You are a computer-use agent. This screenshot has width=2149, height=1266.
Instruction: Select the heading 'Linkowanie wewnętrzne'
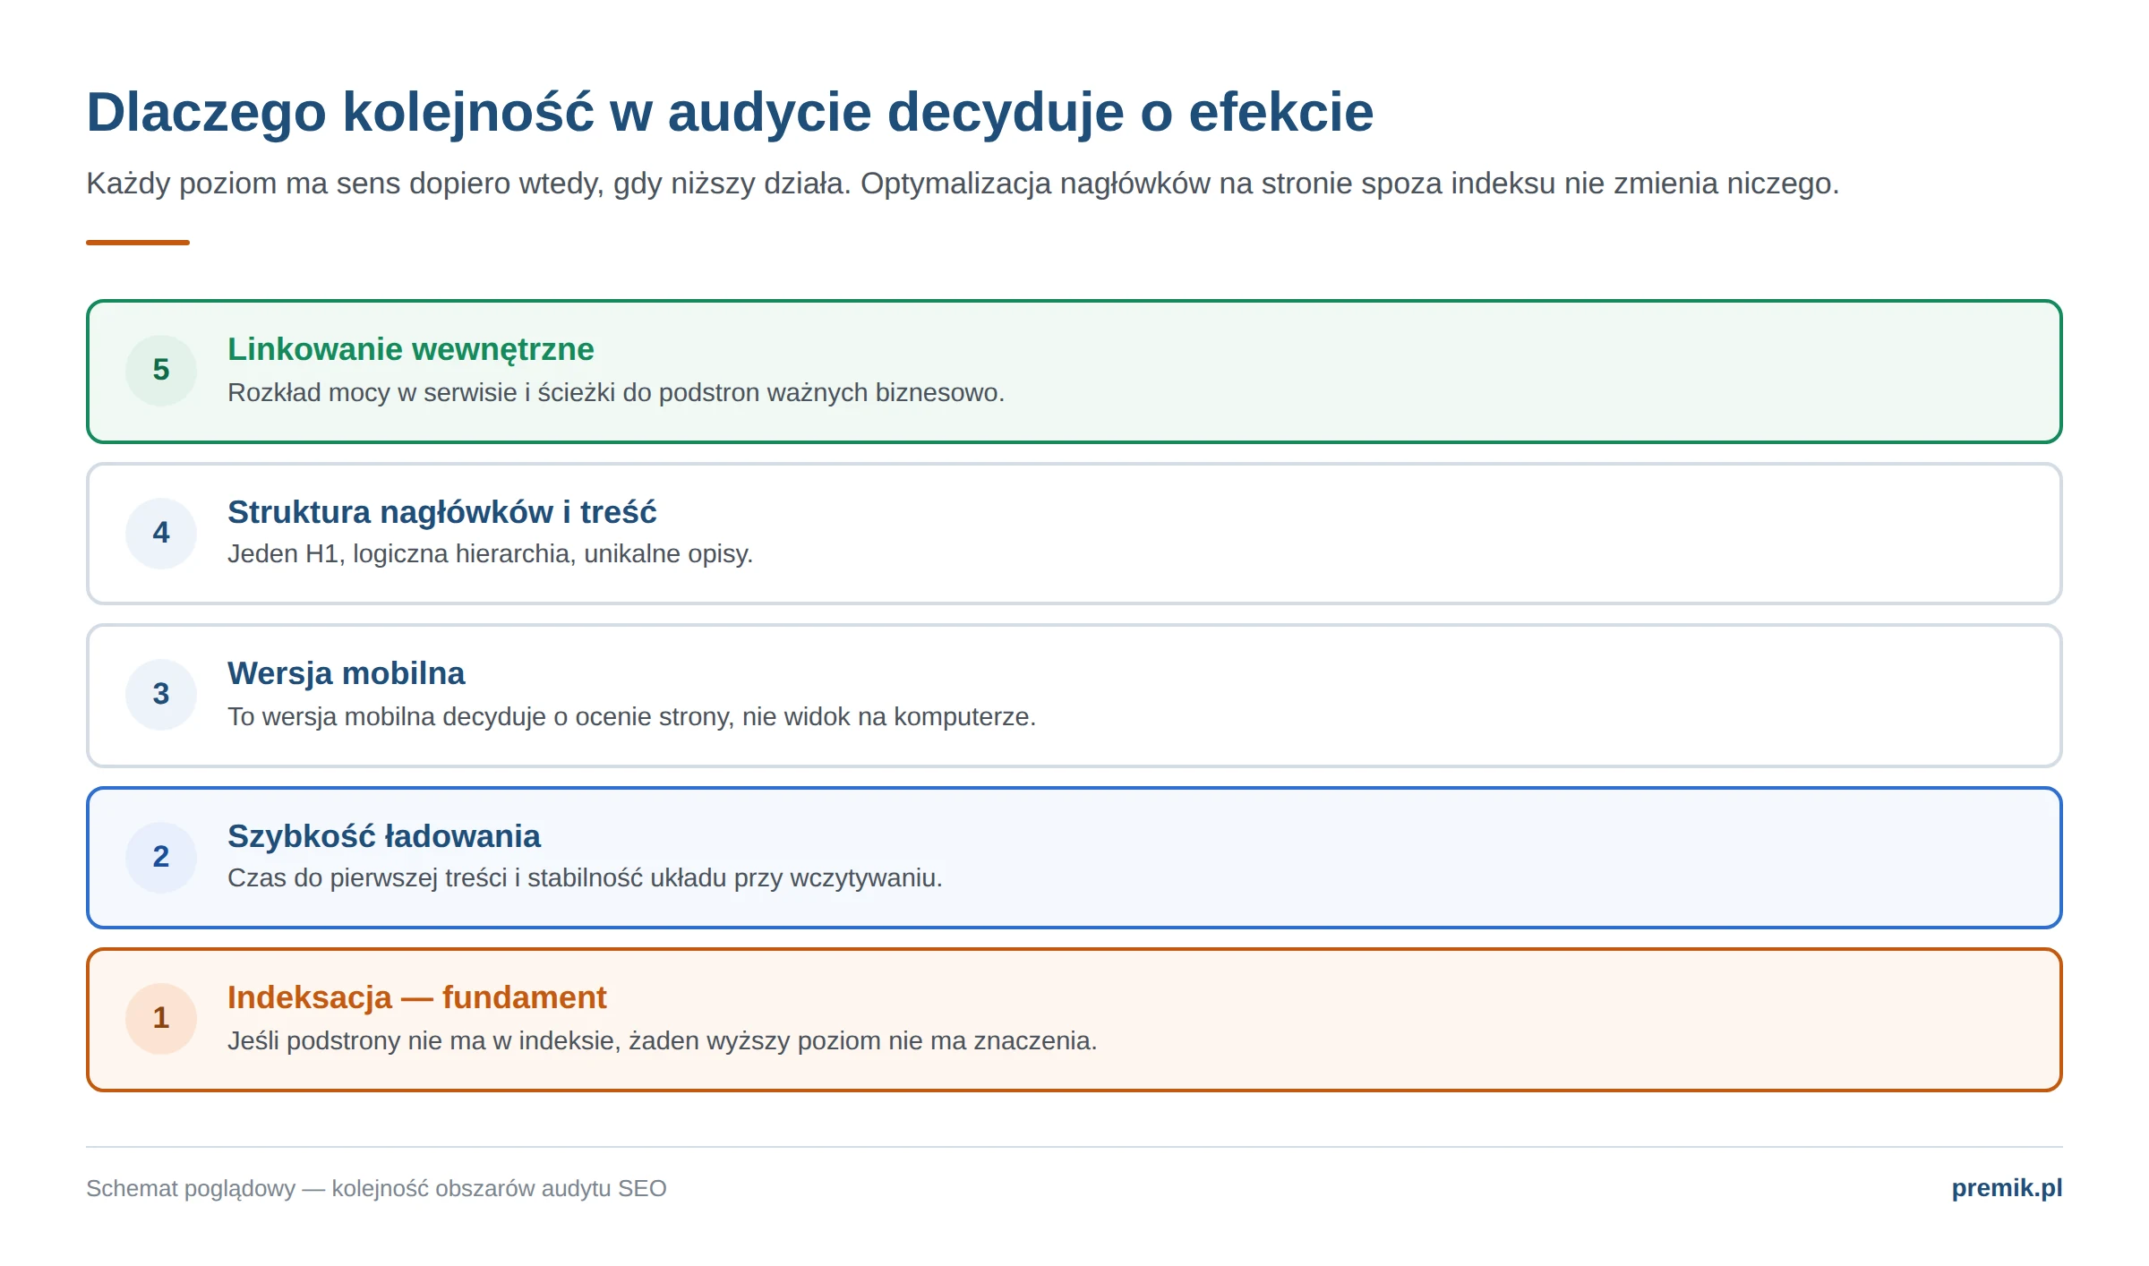[x=411, y=349]
